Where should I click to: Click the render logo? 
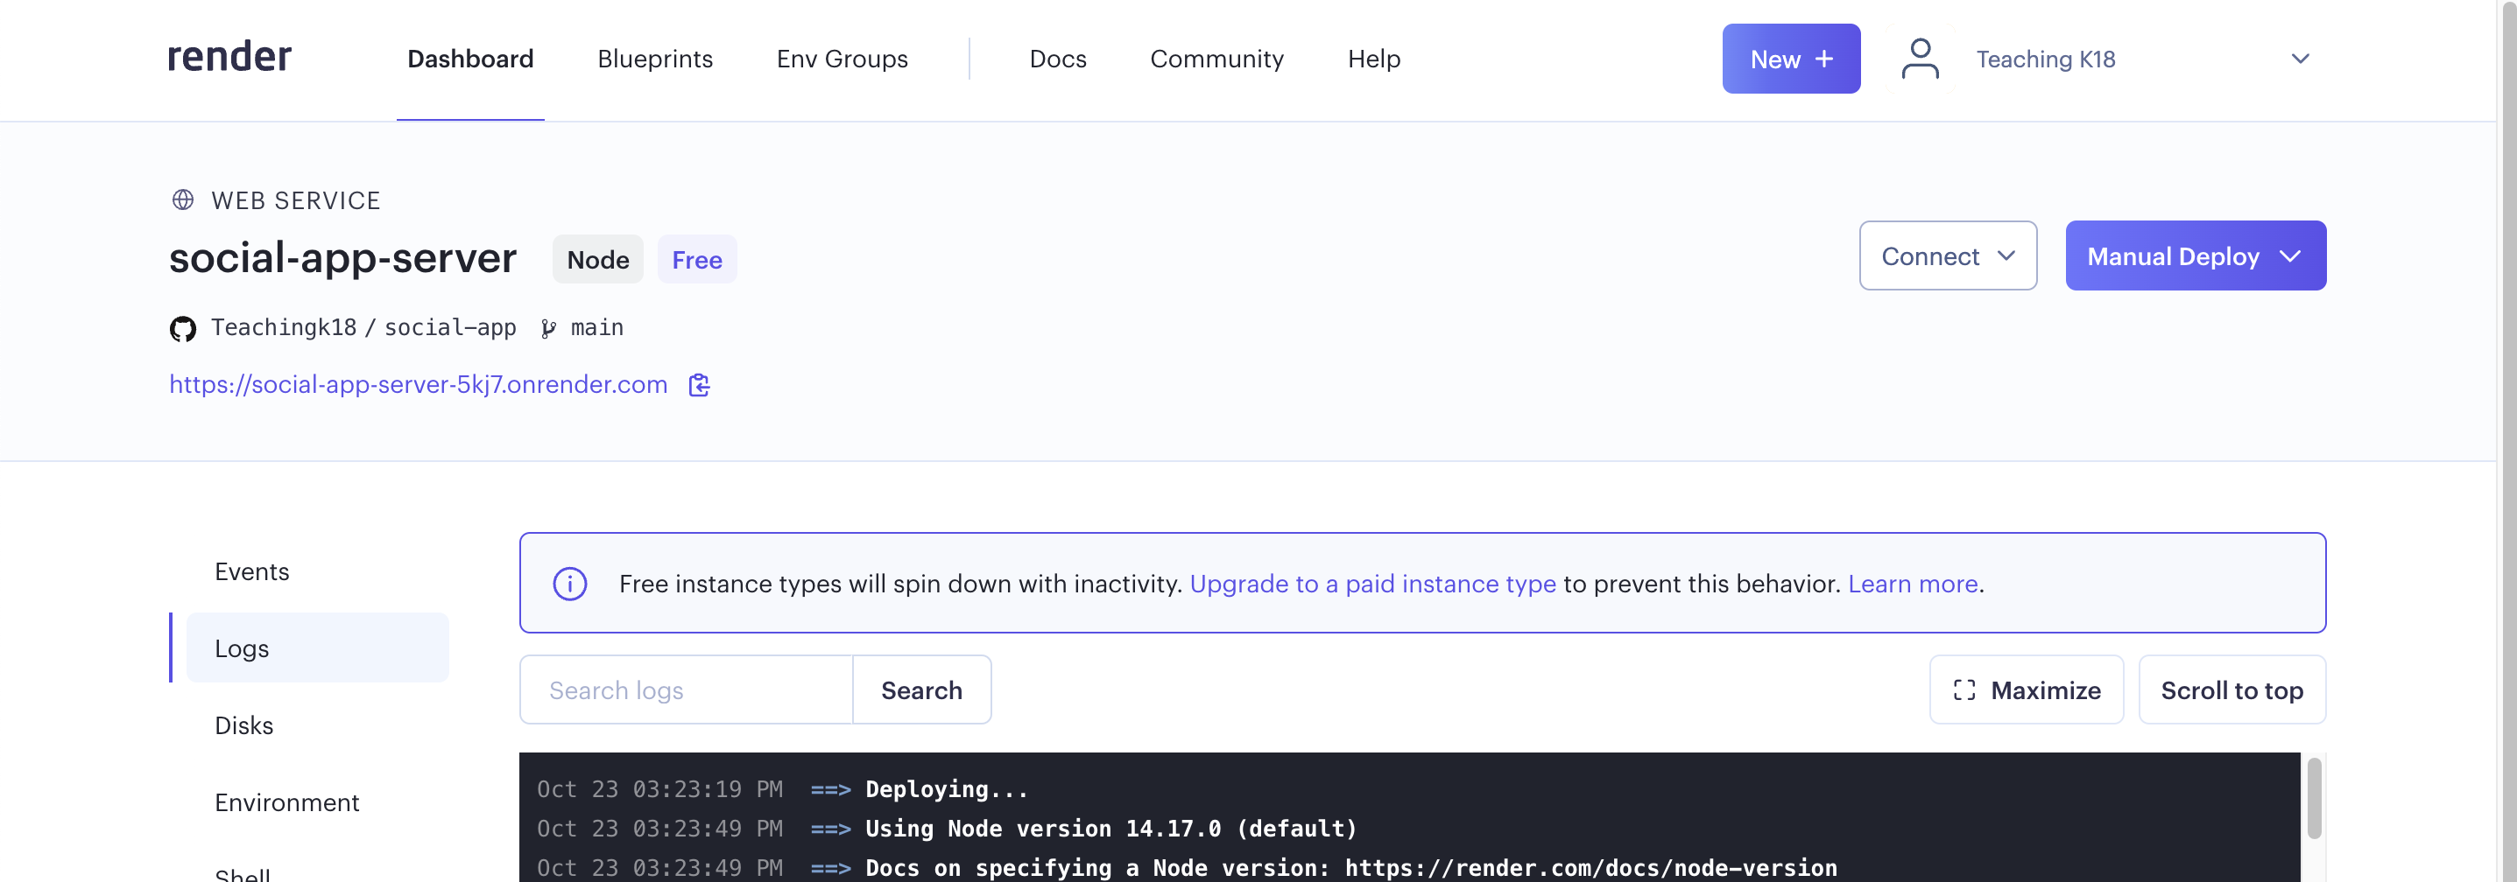point(229,58)
